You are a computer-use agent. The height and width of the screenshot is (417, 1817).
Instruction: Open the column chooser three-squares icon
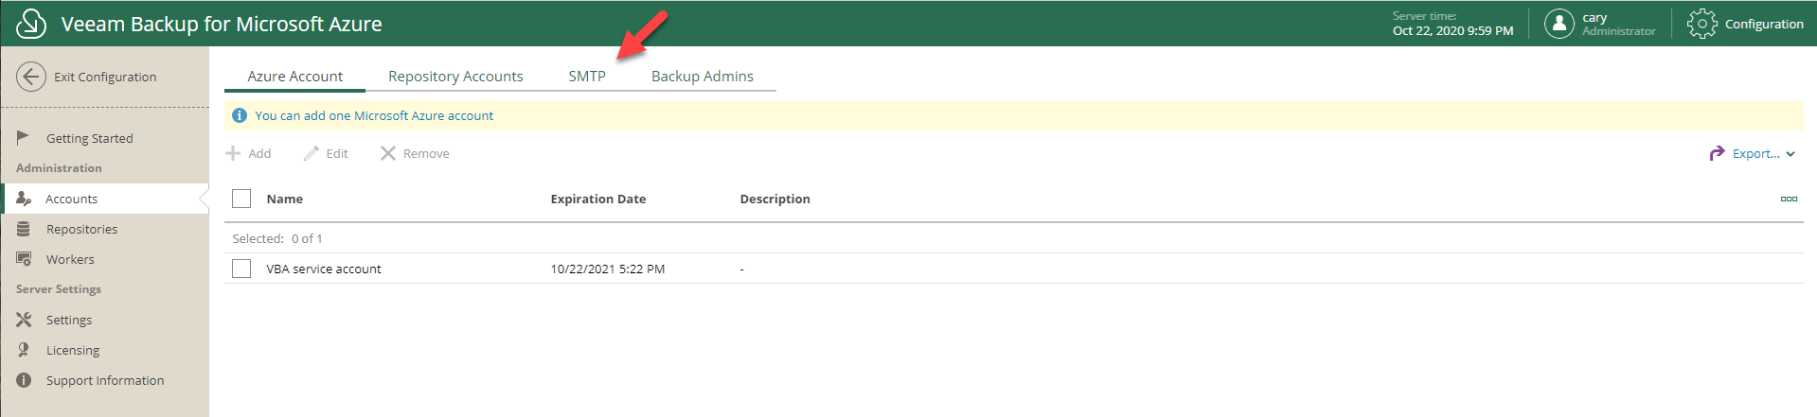(1789, 199)
